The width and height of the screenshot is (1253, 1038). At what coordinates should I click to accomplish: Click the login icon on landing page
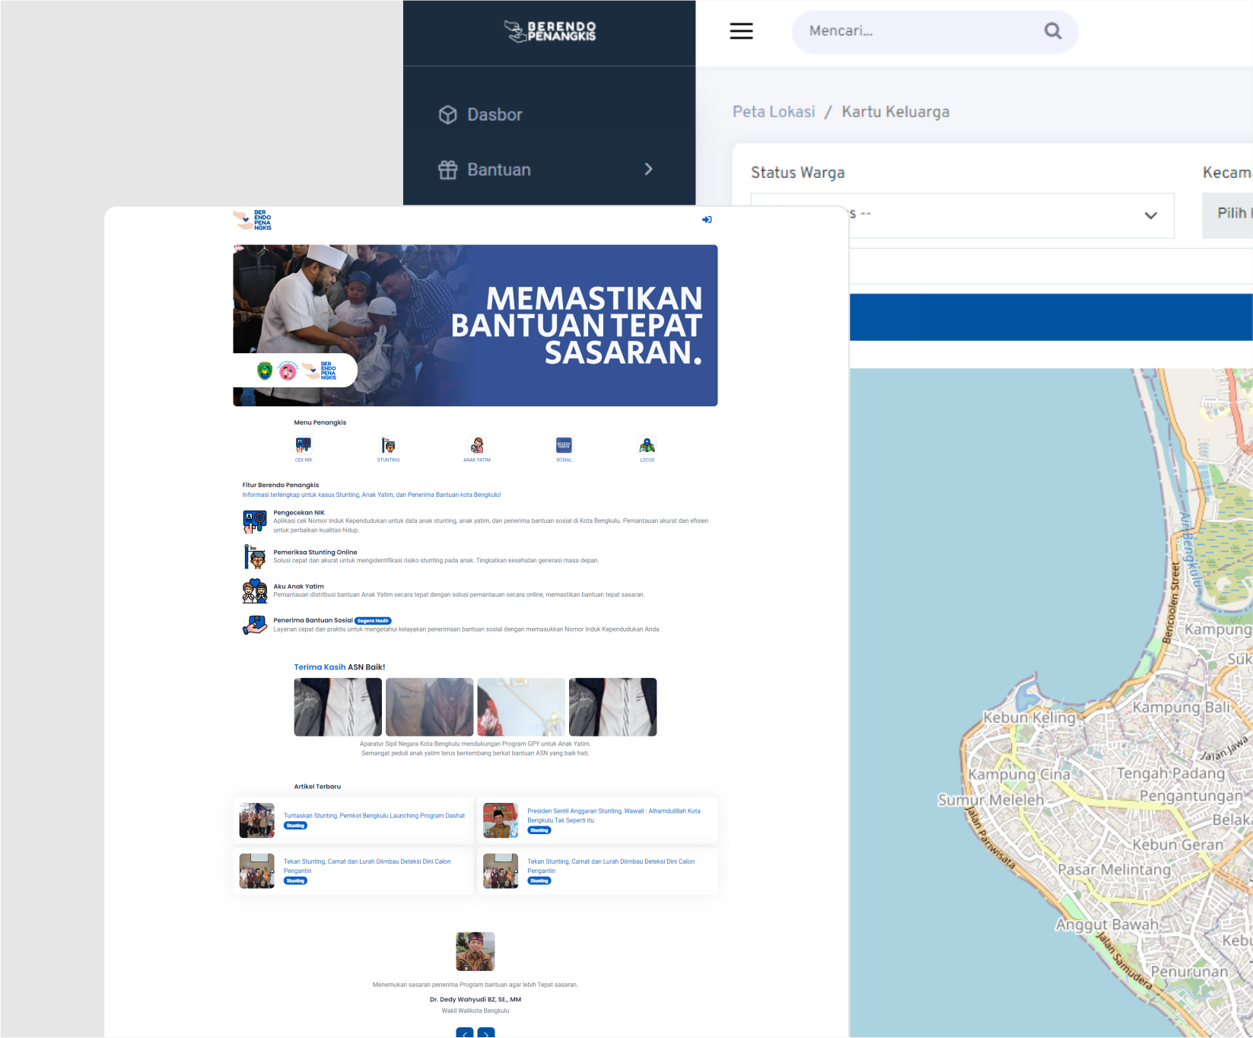[x=707, y=220]
